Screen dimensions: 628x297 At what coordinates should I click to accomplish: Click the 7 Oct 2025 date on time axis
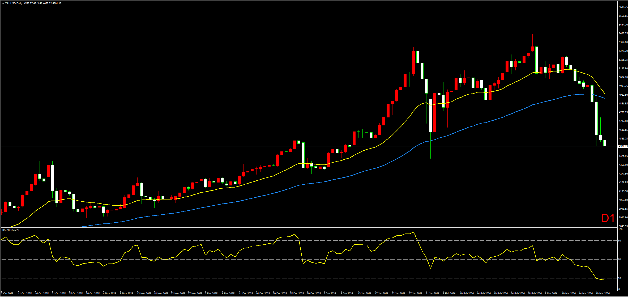coord(7,294)
